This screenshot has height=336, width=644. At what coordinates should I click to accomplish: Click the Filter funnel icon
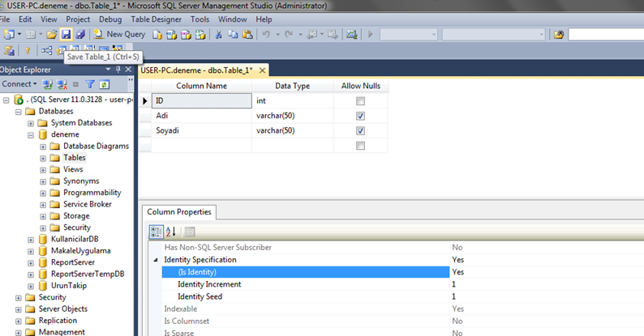pos(90,84)
